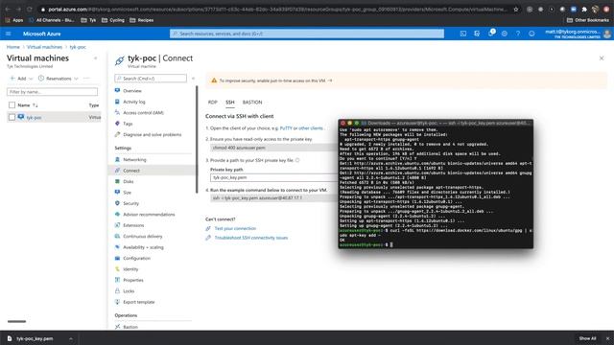Open the portal settings gear icon
The height and width of the screenshot is (345, 614).
pyautogui.click(x=505, y=34)
